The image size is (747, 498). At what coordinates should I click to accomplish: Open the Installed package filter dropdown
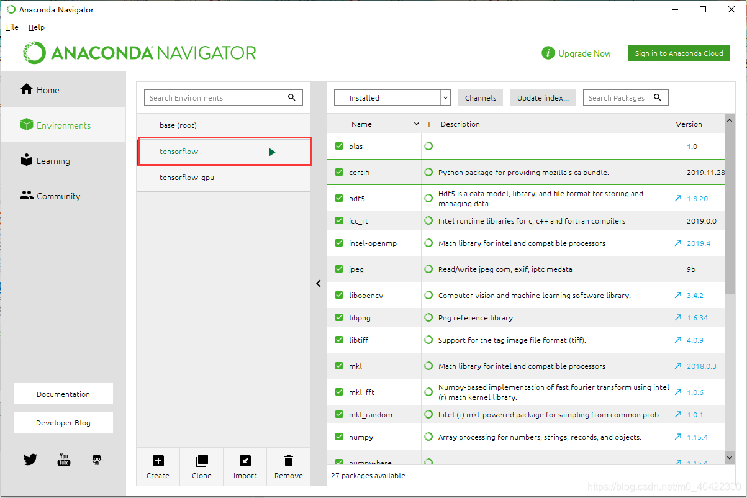tap(392, 97)
